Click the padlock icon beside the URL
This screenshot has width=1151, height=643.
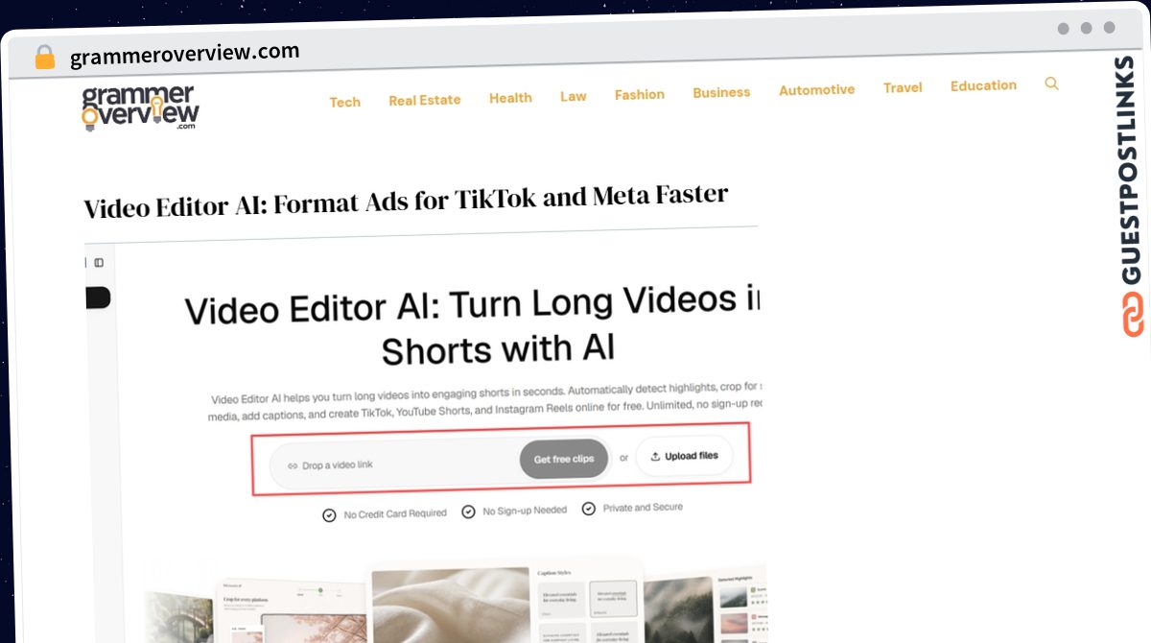coord(45,58)
